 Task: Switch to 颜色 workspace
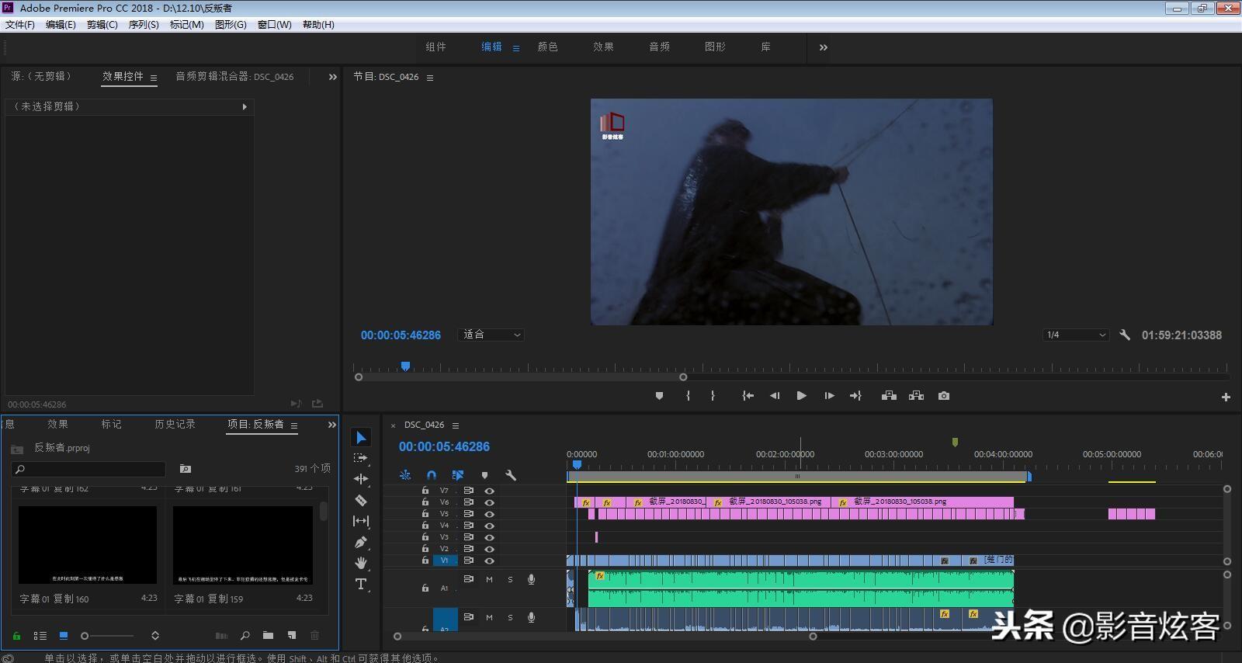point(547,47)
